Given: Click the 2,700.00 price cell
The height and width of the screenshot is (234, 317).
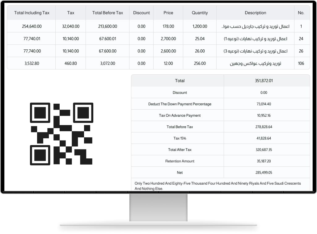Looking at the screenshot, I should pos(168,39).
